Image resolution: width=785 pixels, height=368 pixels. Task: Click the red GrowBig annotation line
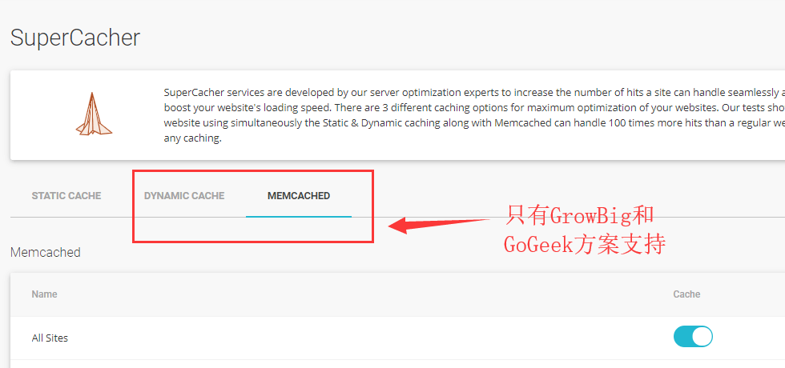(x=580, y=216)
